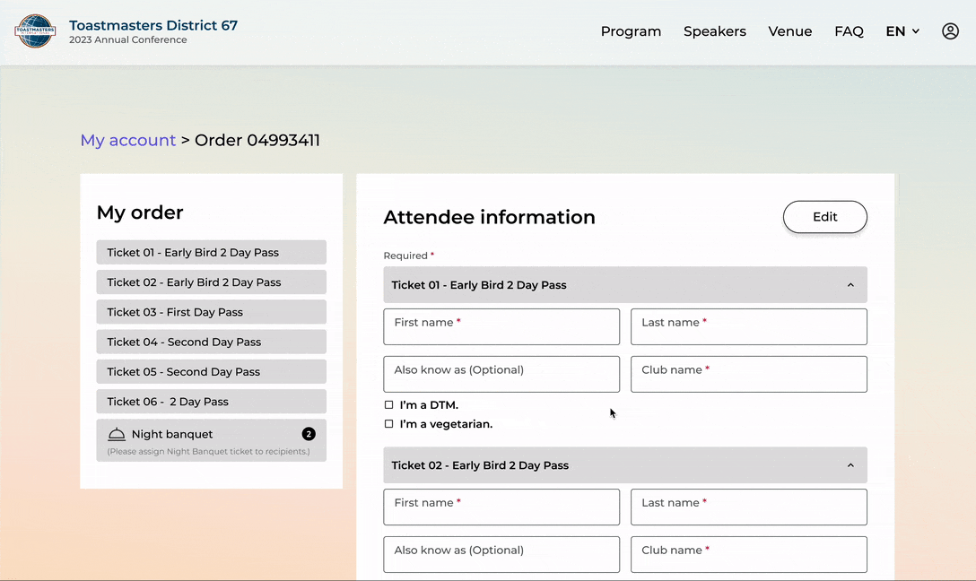Click the Edit button

(824, 217)
